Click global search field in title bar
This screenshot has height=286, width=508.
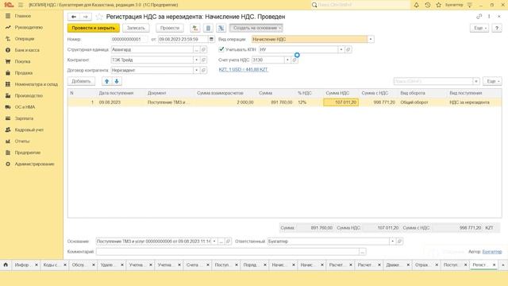click(x=360, y=5)
